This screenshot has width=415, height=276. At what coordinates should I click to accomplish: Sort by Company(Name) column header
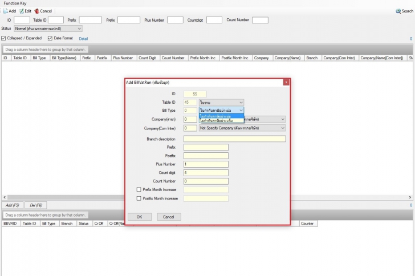[x=287, y=58]
